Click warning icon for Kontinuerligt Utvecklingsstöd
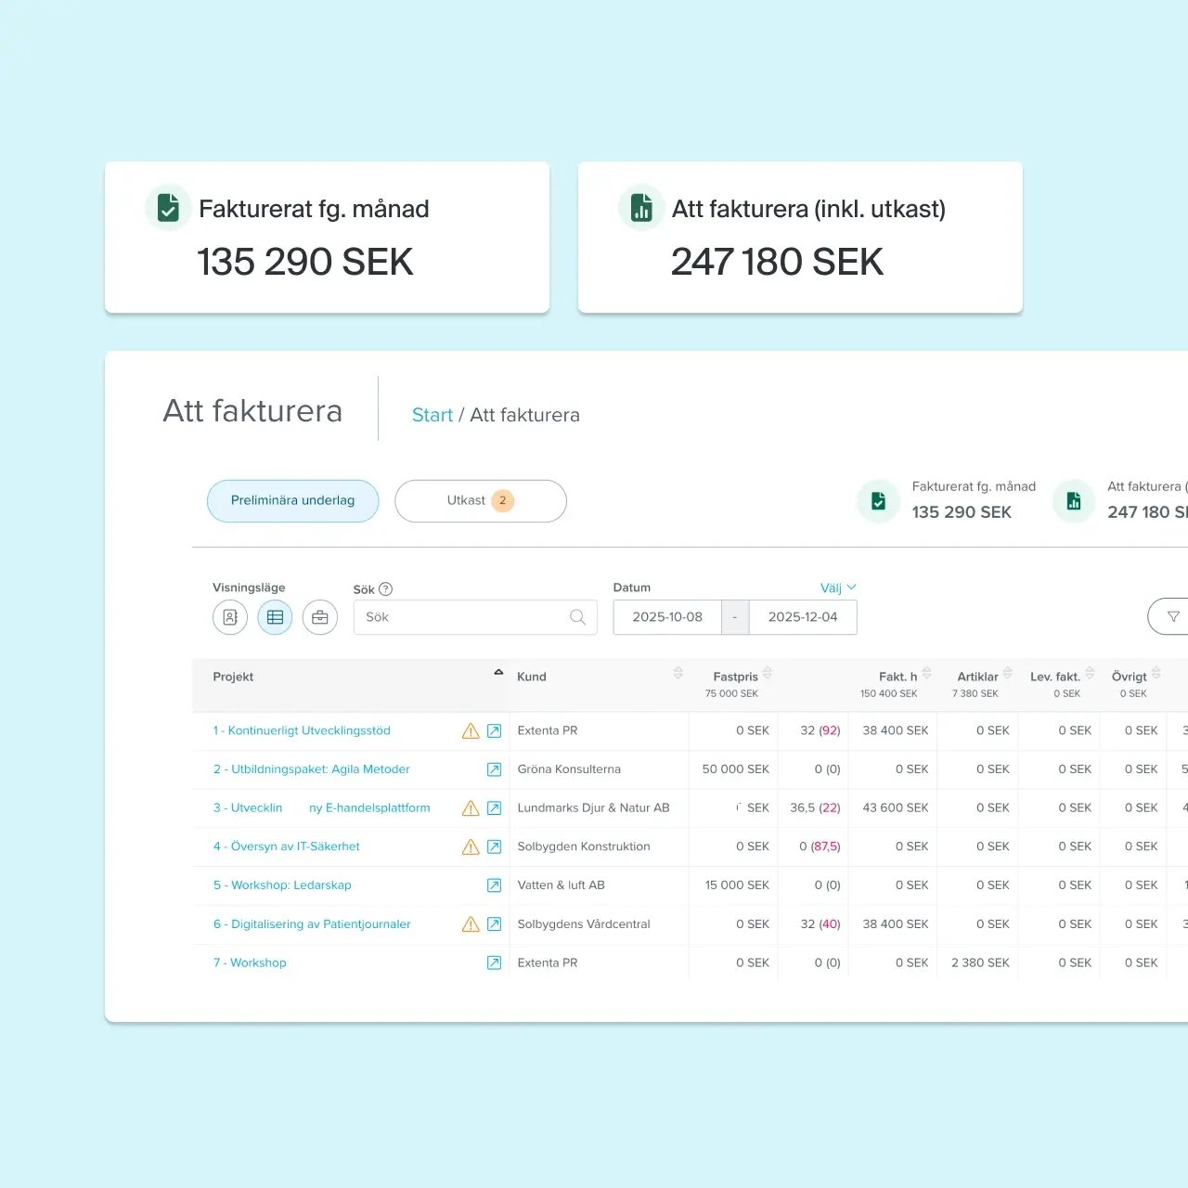The height and width of the screenshot is (1188, 1188). point(471,731)
